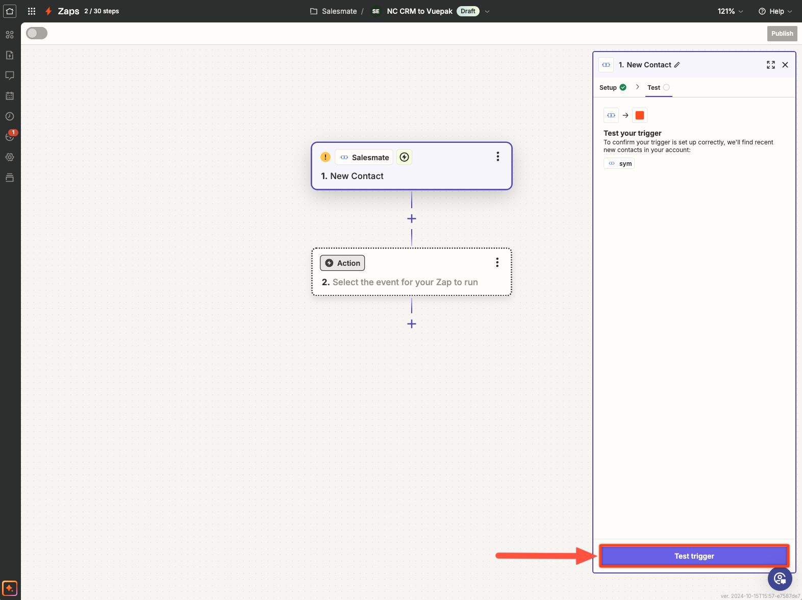
Task: Open three-dot menu on Action step
Action: pyautogui.click(x=497, y=262)
